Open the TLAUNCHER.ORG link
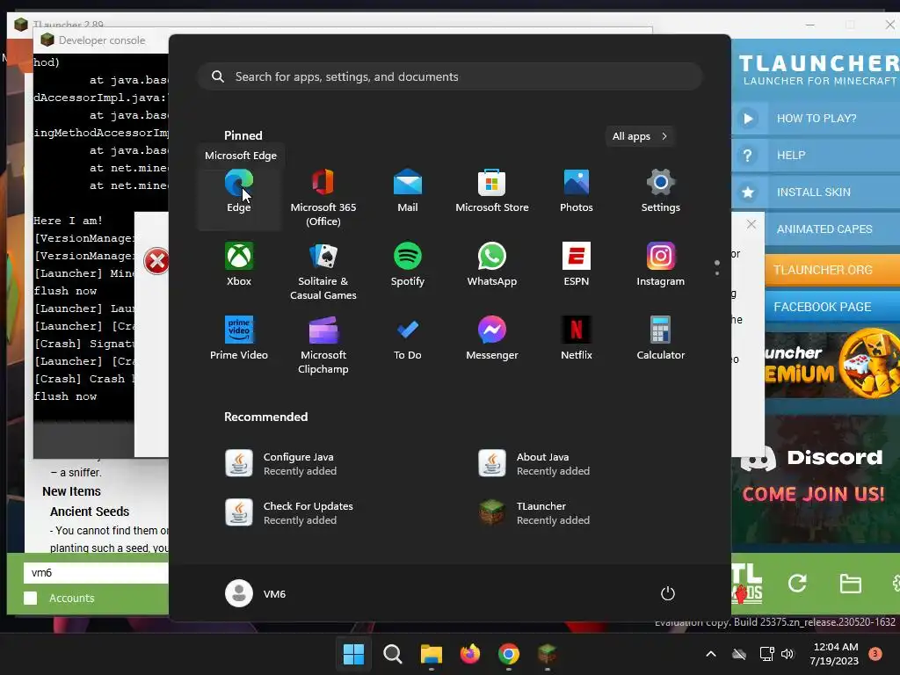The image size is (900, 675). [832, 270]
